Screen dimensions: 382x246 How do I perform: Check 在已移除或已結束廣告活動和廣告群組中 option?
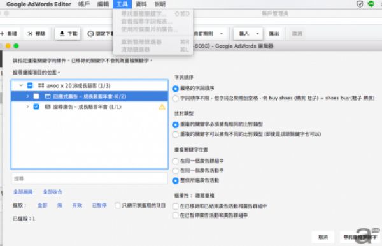coord(175,206)
